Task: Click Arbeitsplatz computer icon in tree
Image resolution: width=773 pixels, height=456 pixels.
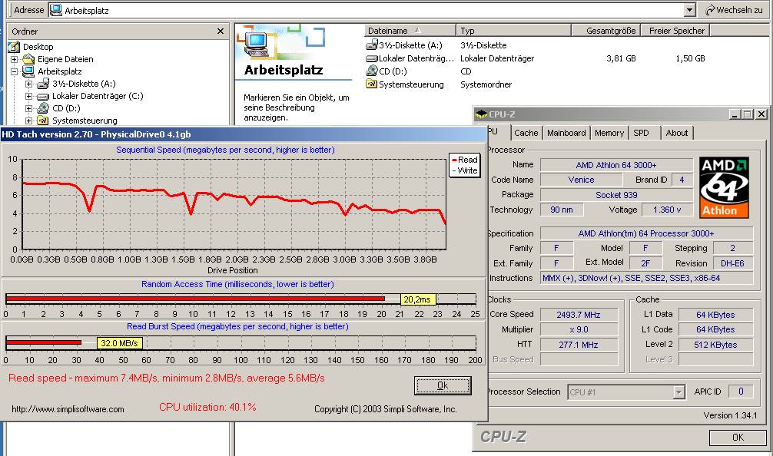Action: pyautogui.click(x=28, y=71)
